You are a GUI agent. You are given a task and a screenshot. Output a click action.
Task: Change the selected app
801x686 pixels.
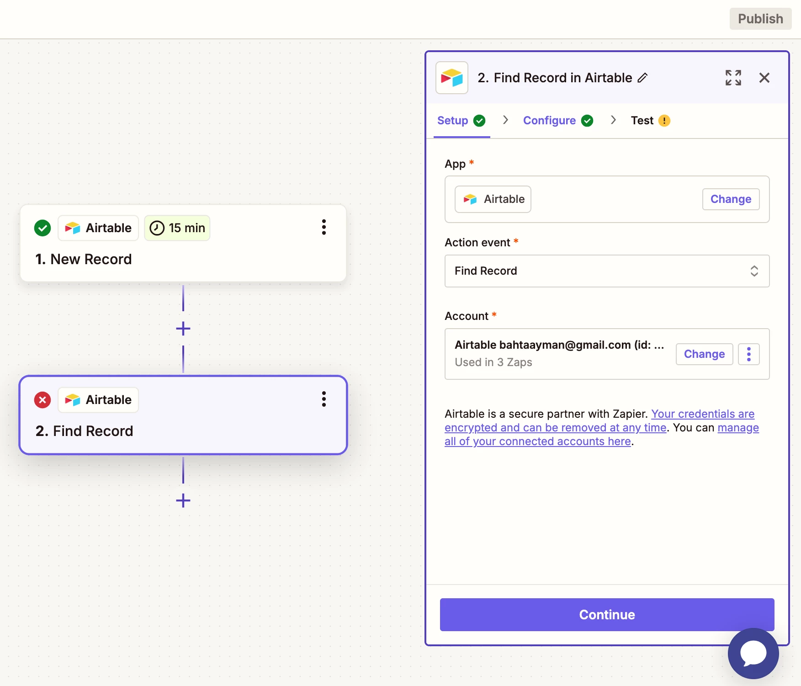click(x=731, y=199)
